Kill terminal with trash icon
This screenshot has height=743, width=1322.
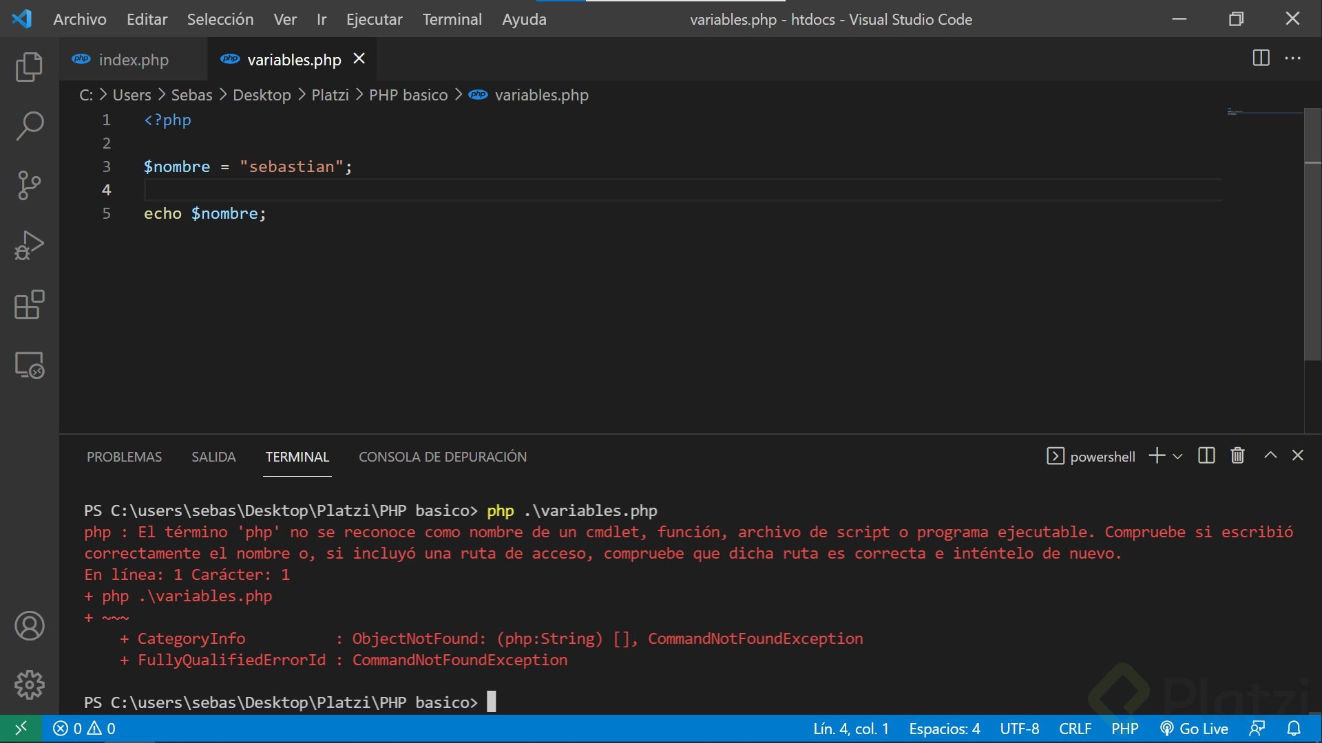point(1237,455)
